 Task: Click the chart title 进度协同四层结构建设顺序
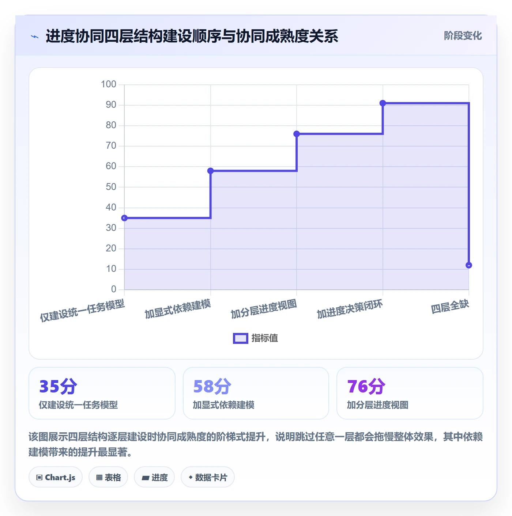[192, 37]
